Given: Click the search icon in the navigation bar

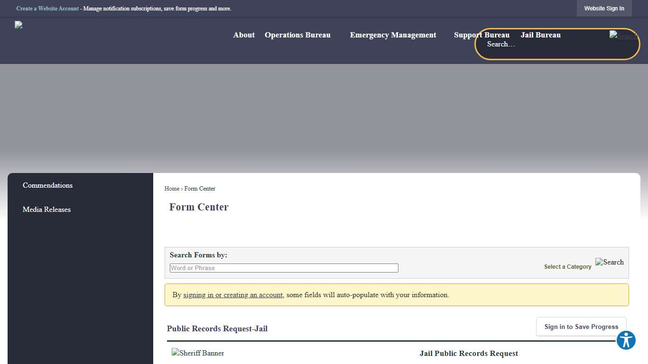Looking at the screenshot, I should coord(623,36).
